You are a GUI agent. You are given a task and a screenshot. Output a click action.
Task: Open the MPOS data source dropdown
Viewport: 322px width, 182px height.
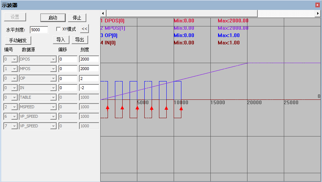53,69
